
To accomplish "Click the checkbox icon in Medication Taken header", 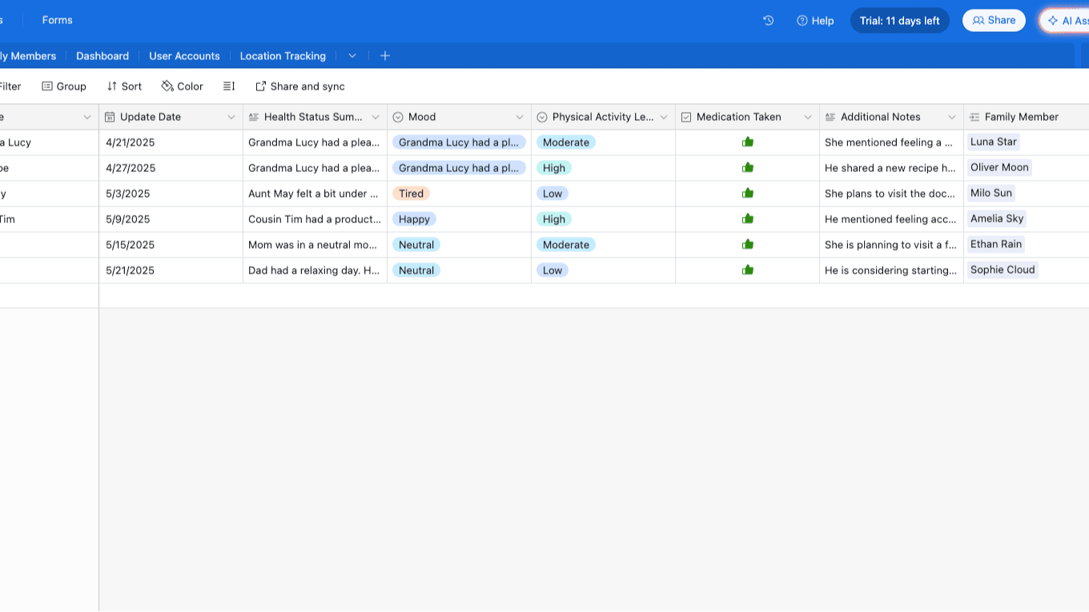I will click(x=686, y=117).
